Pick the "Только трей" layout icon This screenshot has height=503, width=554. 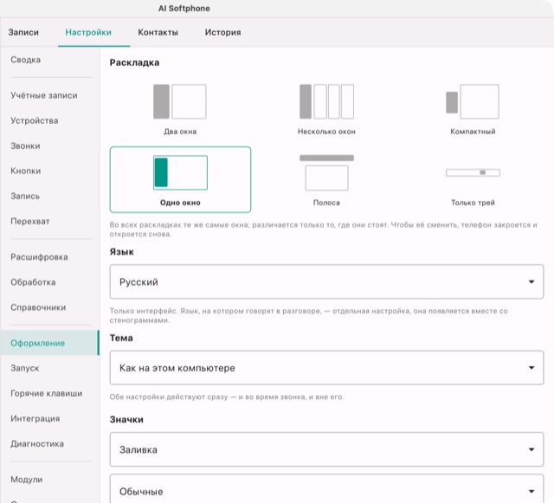(x=473, y=172)
